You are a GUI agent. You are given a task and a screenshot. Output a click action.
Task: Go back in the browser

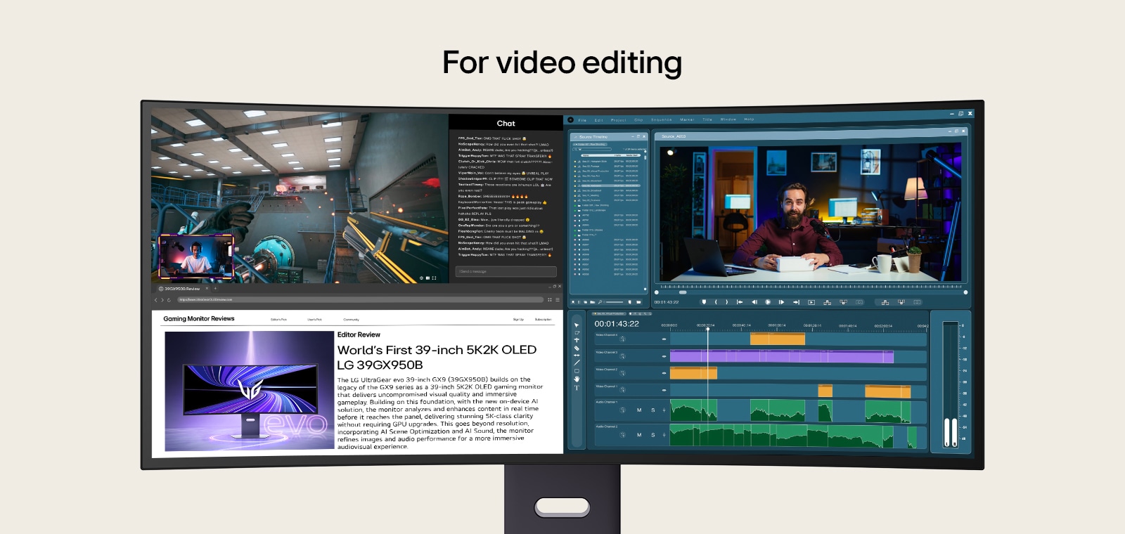click(x=155, y=300)
